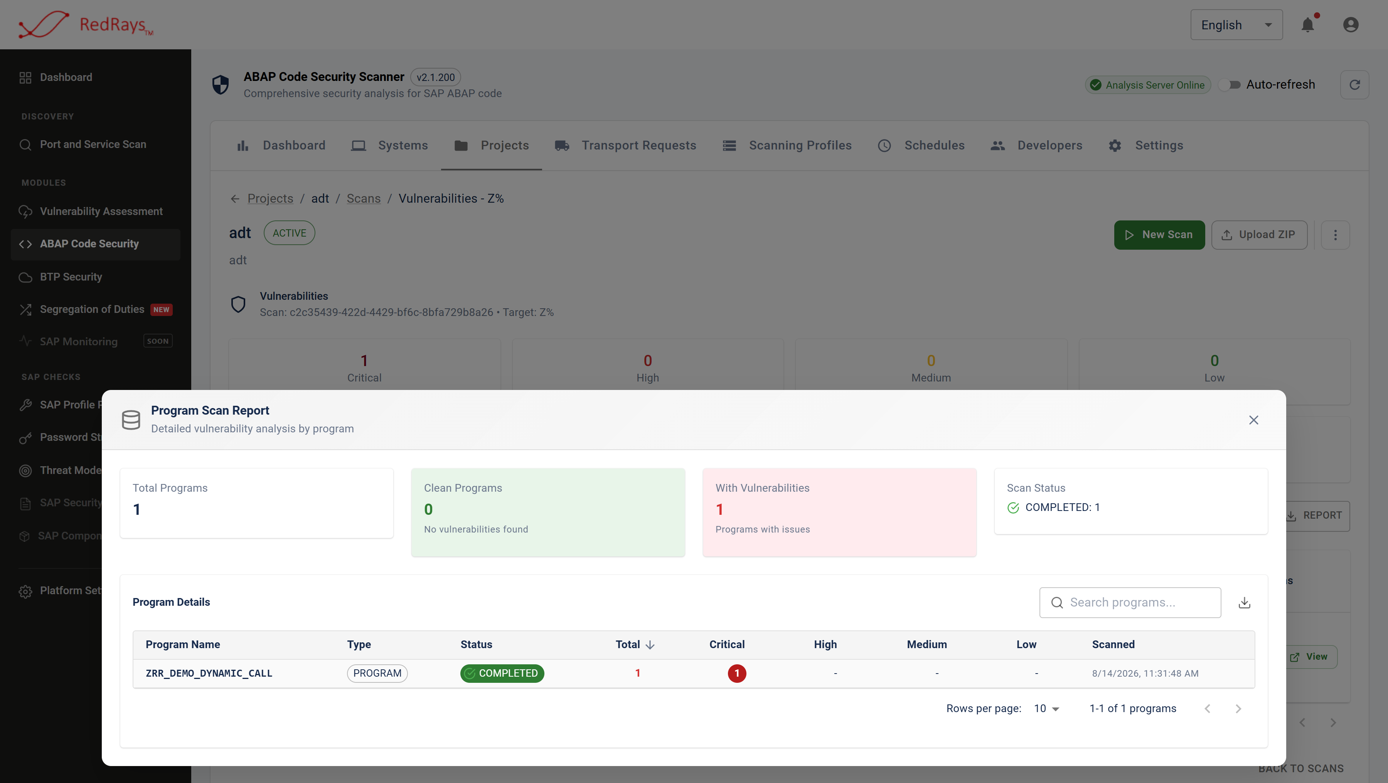
Task: Open SAP Monitoring module
Action: click(95, 341)
